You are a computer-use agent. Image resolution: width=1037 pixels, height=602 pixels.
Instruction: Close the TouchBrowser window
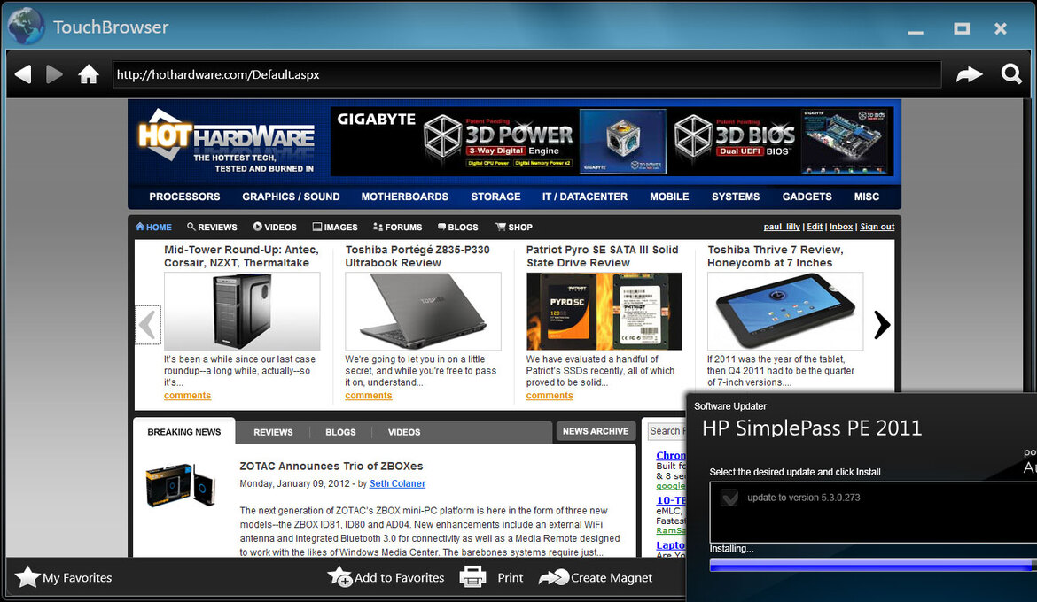tap(1001, 28)
